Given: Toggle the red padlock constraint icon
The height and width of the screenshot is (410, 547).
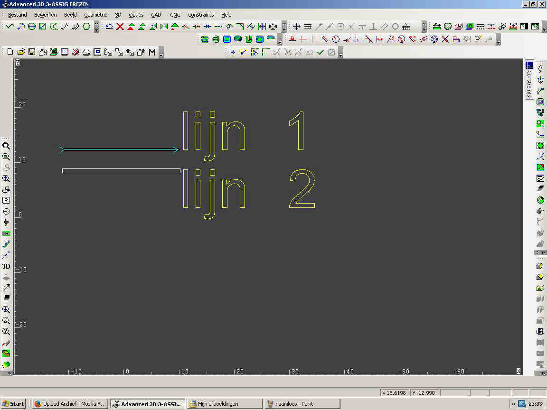Looking at the screenshot, I should 292,39.
